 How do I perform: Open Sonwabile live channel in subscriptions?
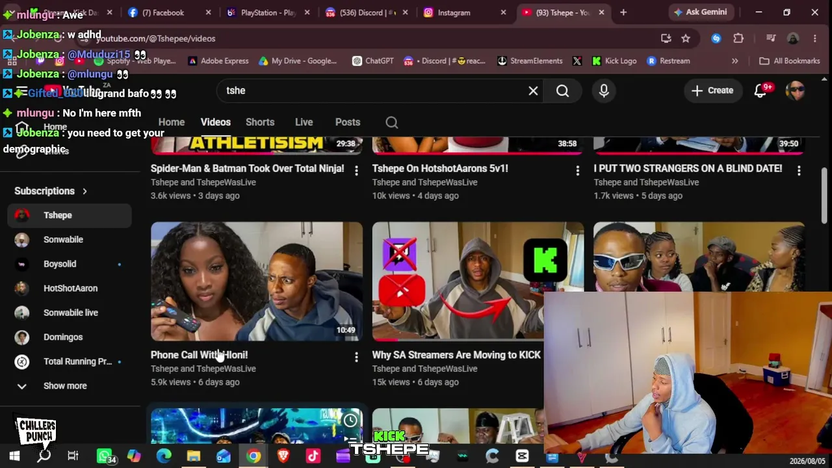pyautogui.click(x=70, y=313)
